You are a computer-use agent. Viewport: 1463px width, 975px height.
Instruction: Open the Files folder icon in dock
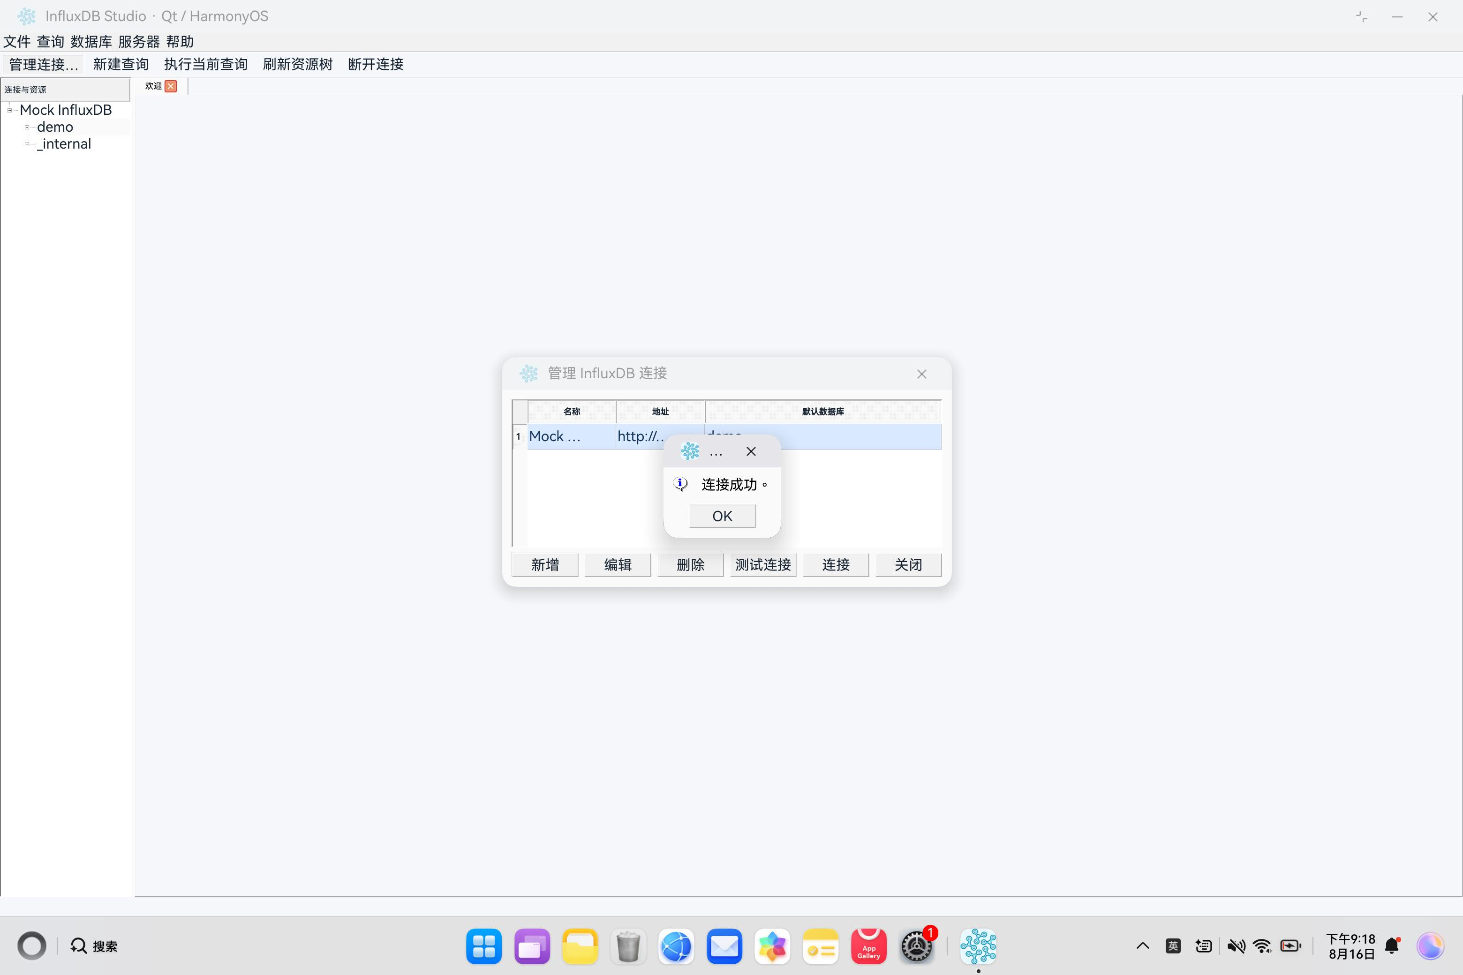[580, 946]
